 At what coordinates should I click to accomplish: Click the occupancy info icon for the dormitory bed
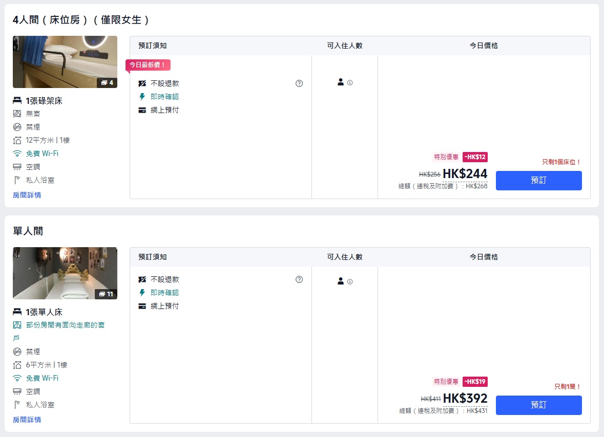tap(350, 82)
